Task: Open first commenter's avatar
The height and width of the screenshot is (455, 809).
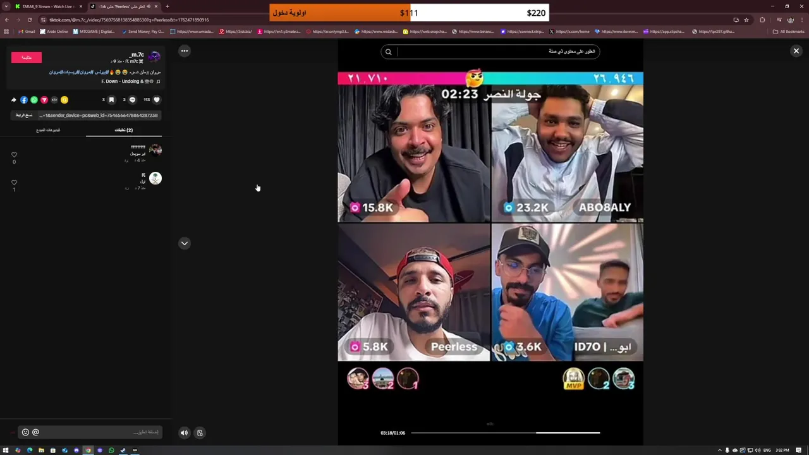Action: pos(155,150)
